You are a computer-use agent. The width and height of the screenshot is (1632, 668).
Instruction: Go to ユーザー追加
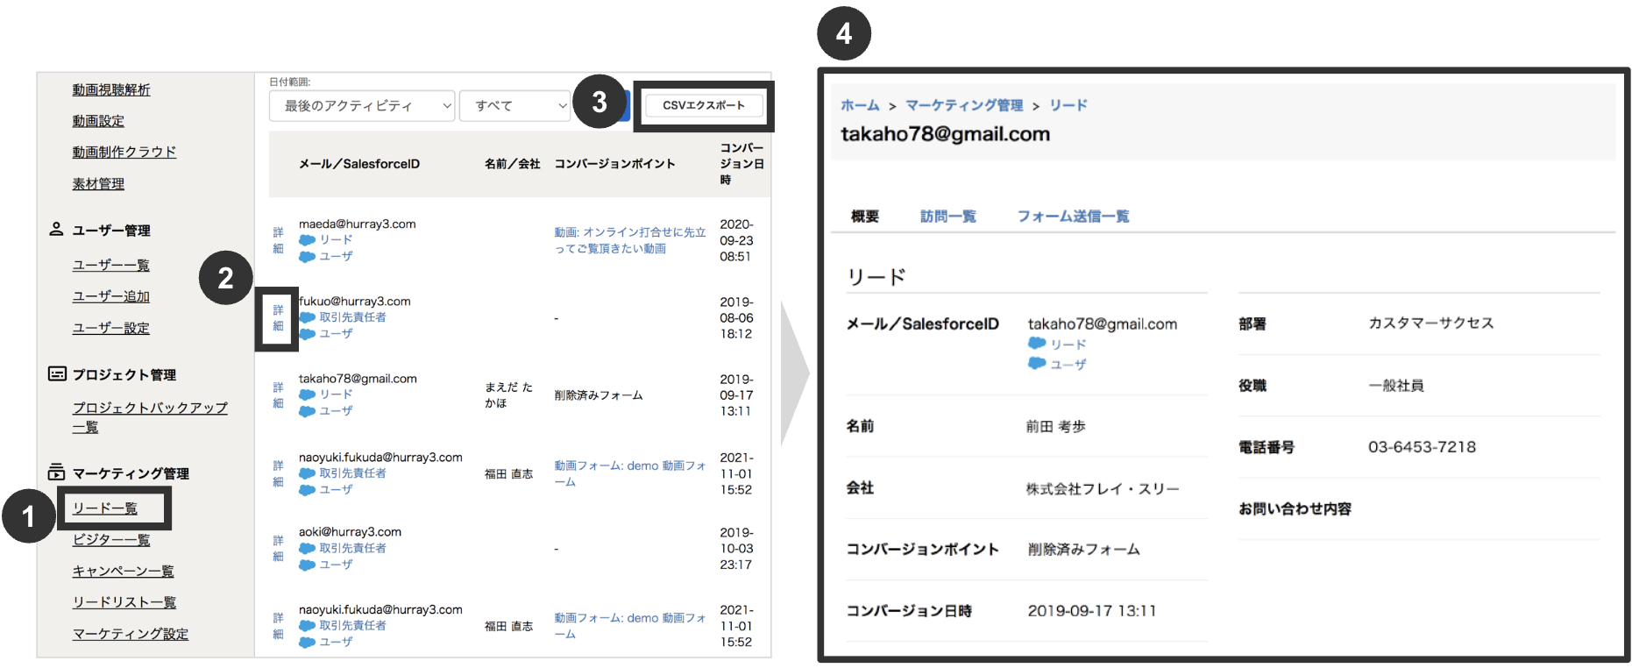(111, 296)
